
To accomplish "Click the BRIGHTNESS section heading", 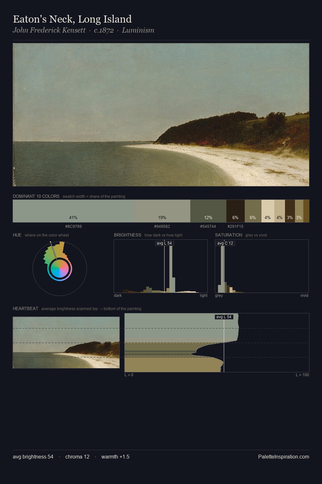I will tap(128, 235).
